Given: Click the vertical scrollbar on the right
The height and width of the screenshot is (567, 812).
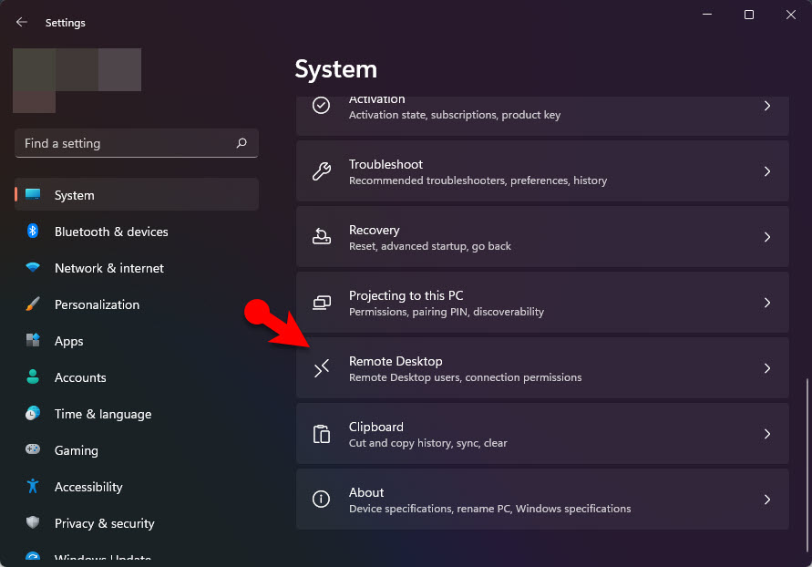Looking at the screenshot, I should [x=807, y=465].
